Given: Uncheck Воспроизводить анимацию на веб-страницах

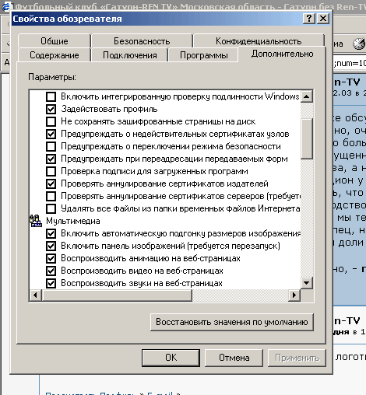Looking at the screenshot, I should click(x=51, y=258).
